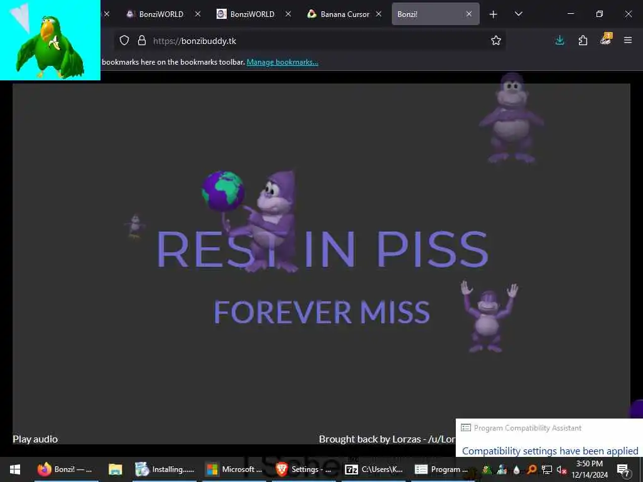Open the Windows Start menu
Screen dimensions: 643x482
click(x=15, y=469)
